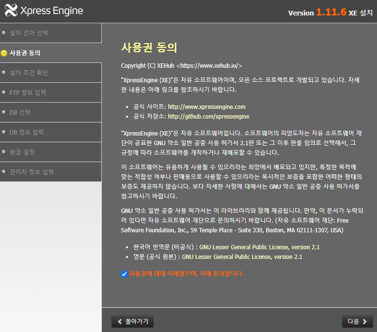The height and width of the screenshot is (332, 377).
Task: Open the Korean translation LGPL 2.1 link
Action: coord(259,247)
